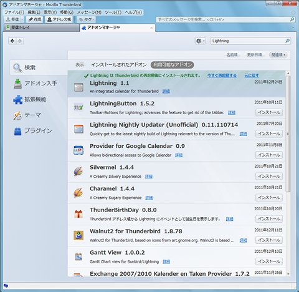Viewport: 299px width, 292px height.
Task: Click the magnifier icon in the add-on search box
Action: (287, 41)
